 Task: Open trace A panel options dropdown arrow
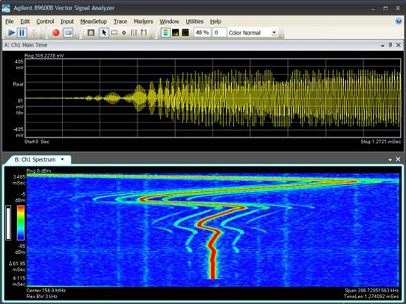pyautogui.click(x=382, y=46)
